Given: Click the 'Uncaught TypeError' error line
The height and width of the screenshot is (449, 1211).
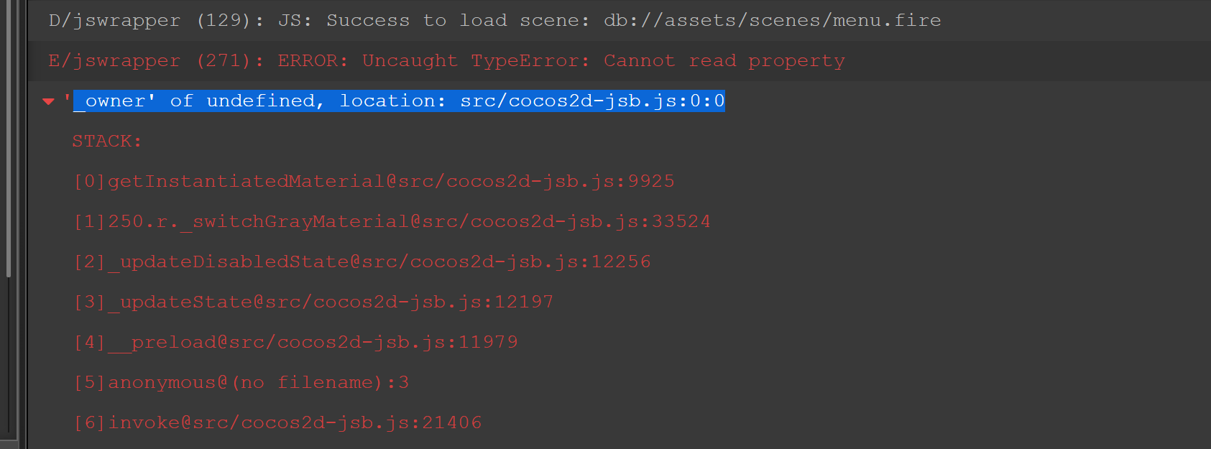Looking at the screenshot, I should 446,61.
